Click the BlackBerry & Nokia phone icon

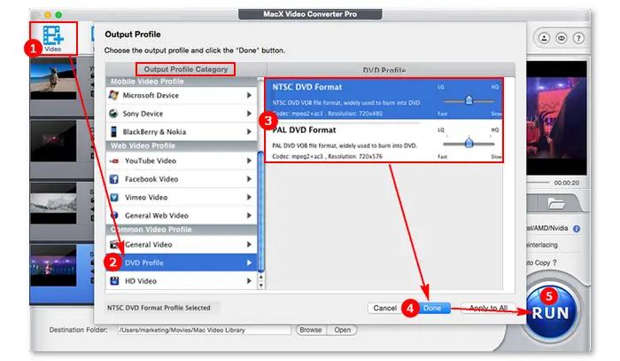click(114, 131)
